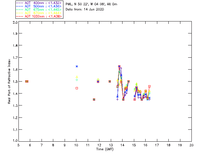The width and height of the screenshot is (197, 157).
Task: Click the x-axis tick label 14
Action: [x=123, y=145]
